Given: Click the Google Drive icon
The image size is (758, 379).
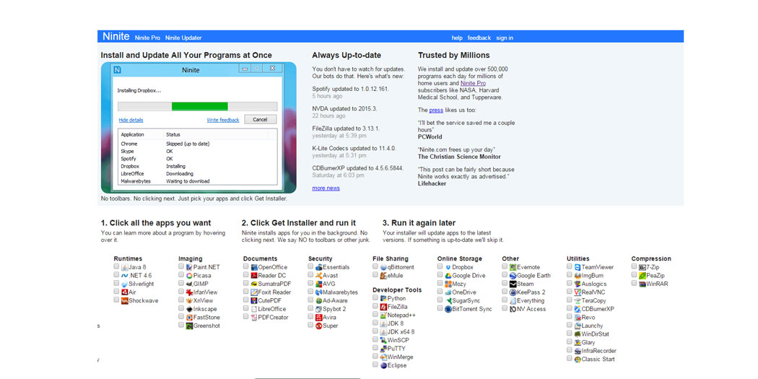Looking at the screenshot, I should point(448,276).
